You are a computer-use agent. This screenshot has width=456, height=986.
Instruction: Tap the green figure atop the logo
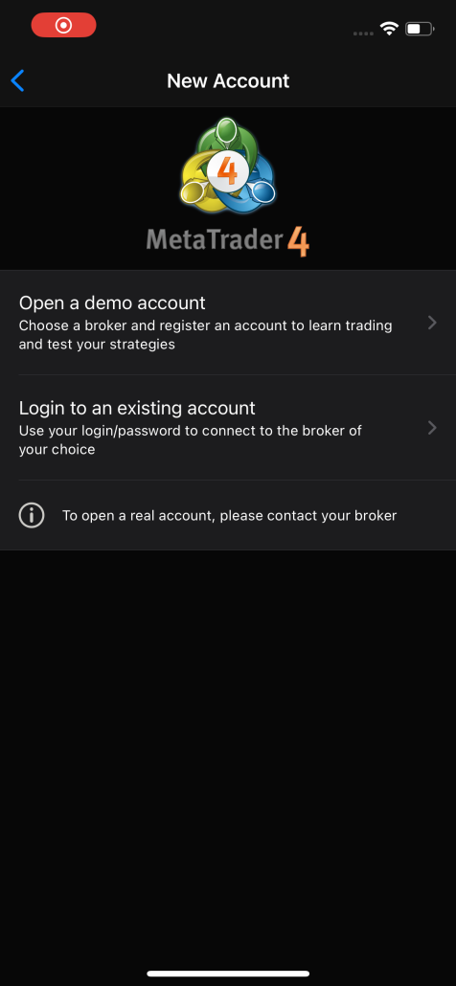(x=228, y=133)
